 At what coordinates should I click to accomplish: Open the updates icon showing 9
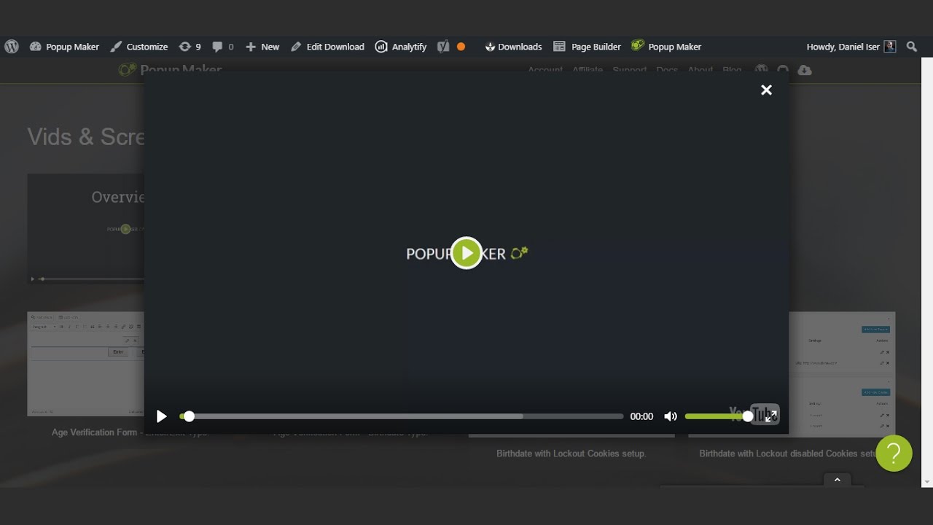(190, 47)
